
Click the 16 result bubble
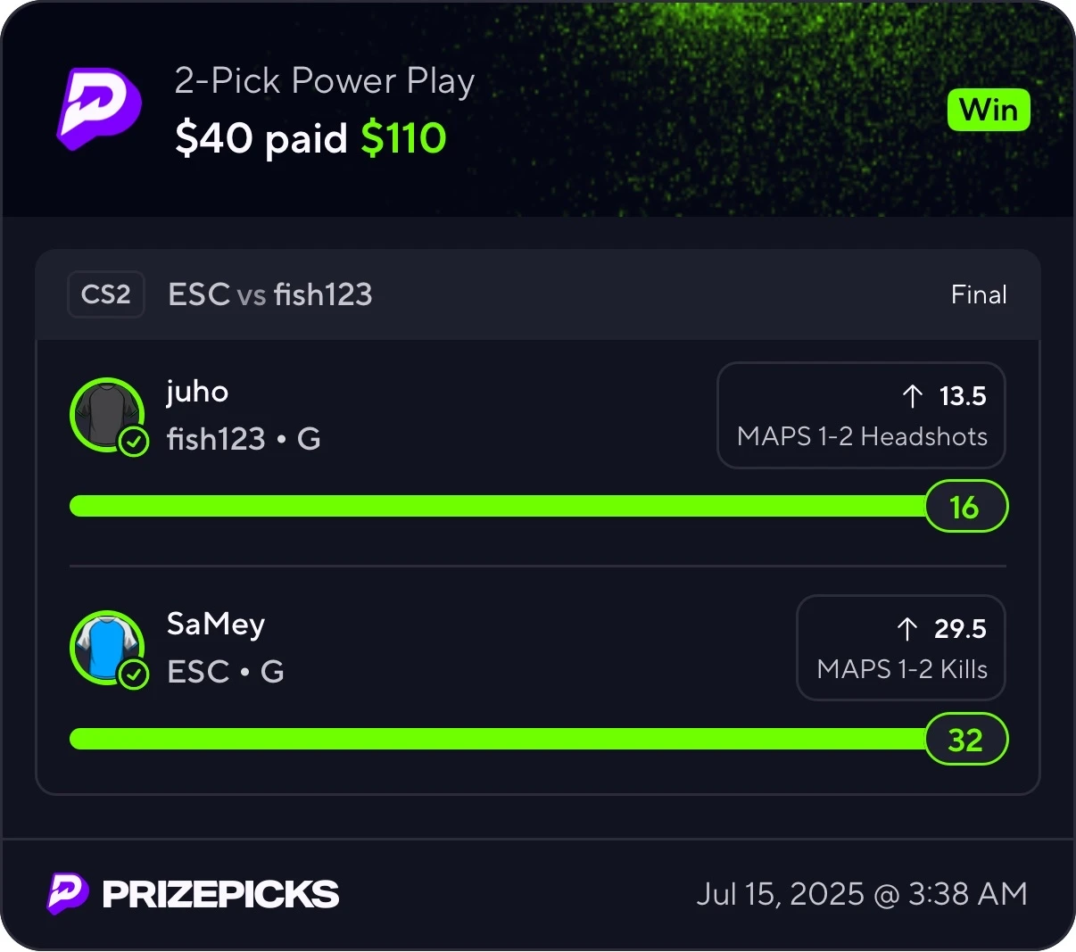[x=965, y=507]
